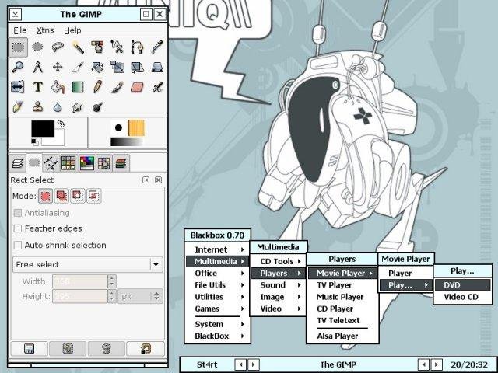Viewport: 498px width, 373px height.
Task: Launch Alsa Player from Players menu
Action: (x=342, y=336)
